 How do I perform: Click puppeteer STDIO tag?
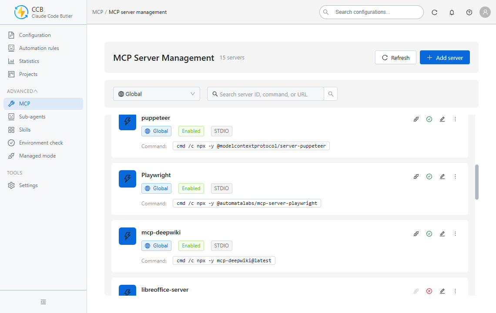point(221,131)
